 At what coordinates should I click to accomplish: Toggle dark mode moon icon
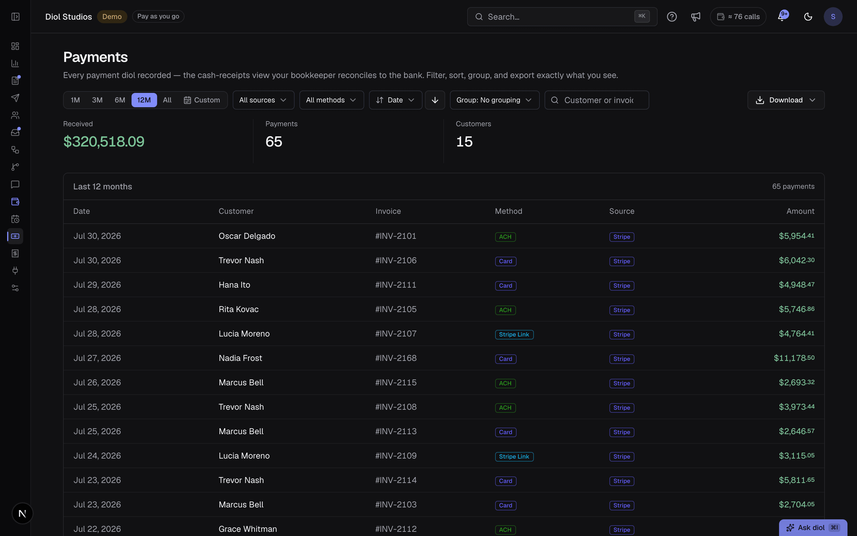click(808, 17)
